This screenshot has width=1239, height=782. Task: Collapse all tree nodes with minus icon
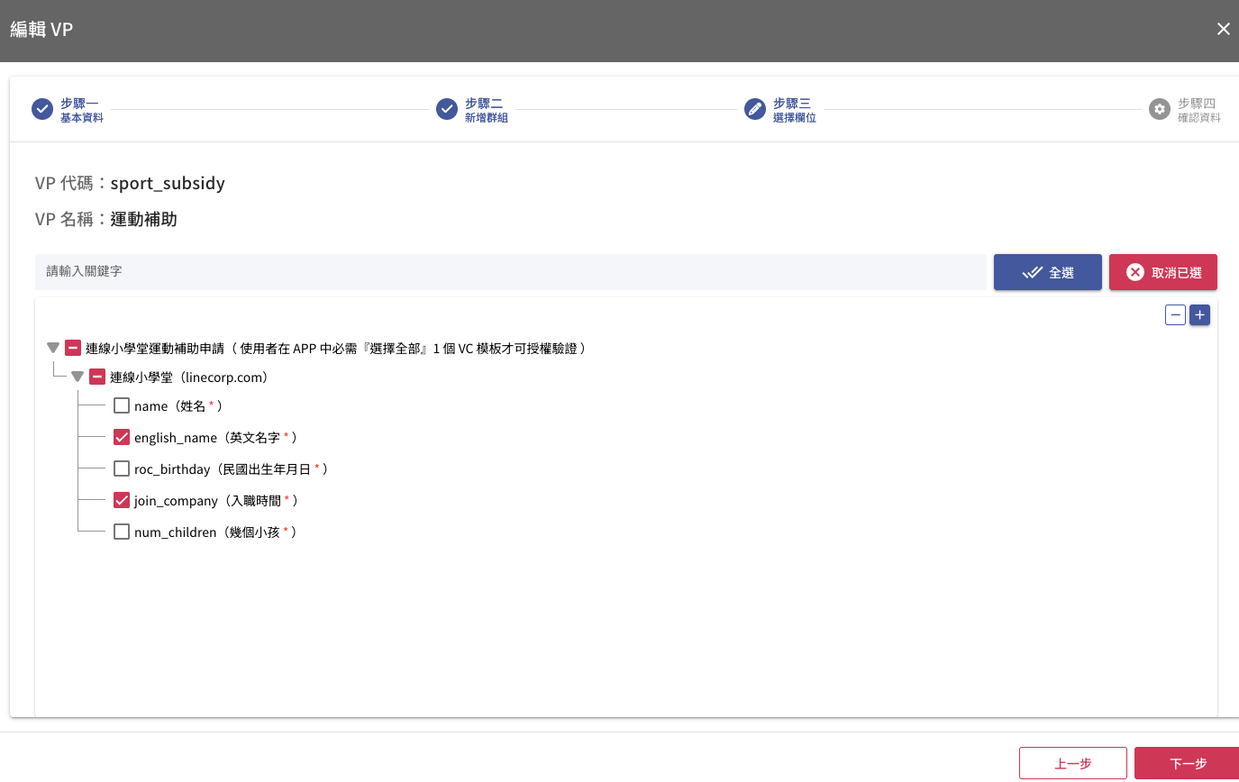(x=1175, y=315)
